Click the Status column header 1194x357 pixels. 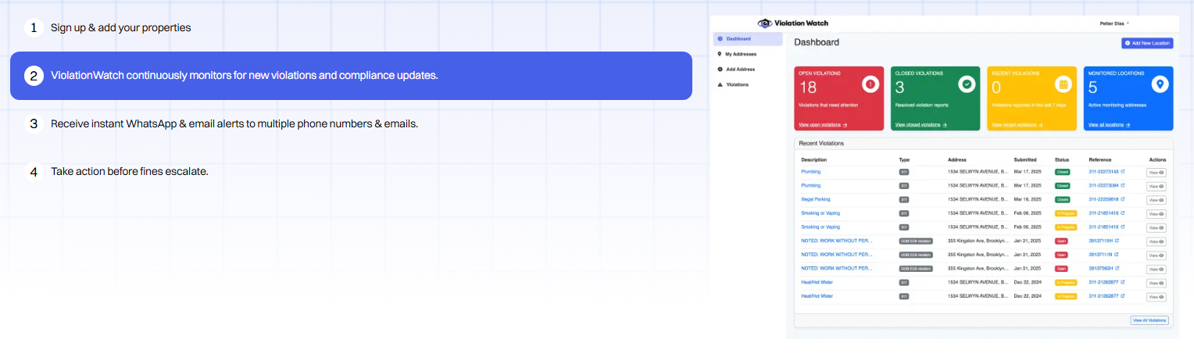coord(1062,159)
